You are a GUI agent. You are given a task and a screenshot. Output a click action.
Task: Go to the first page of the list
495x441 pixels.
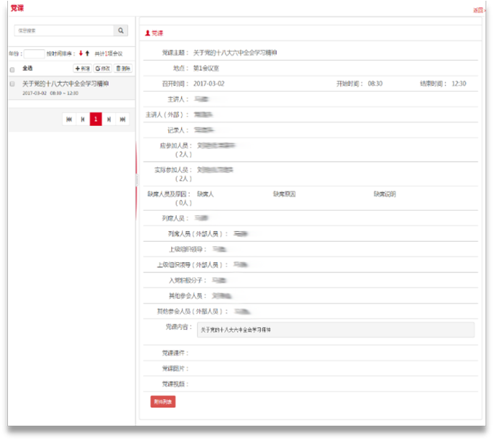tap(69, 119)
